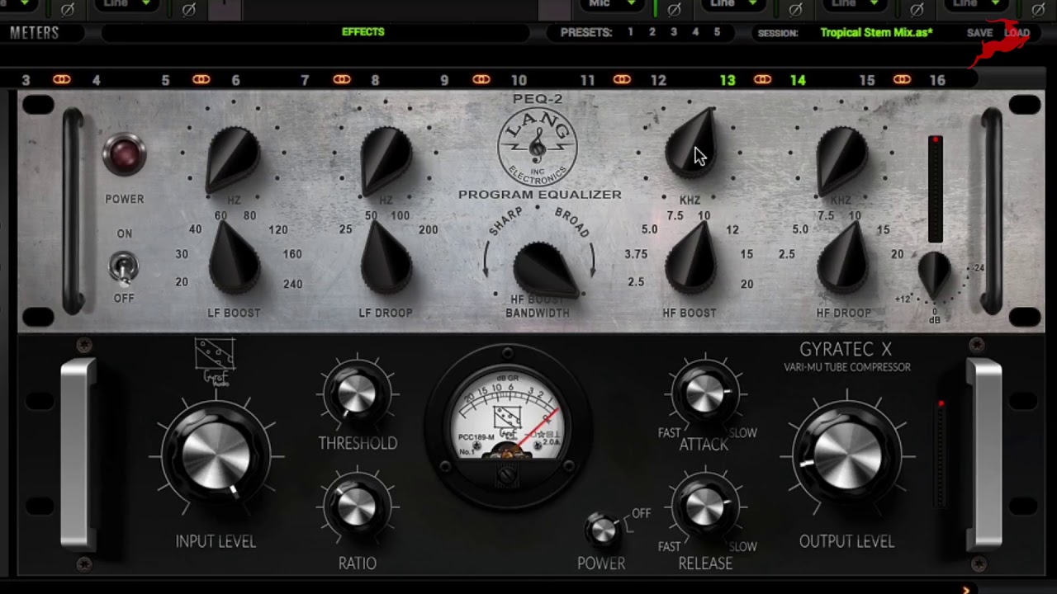This screenshot has width=1057, height=594.
Task: Click session name 'Tropical Stem Mix.as*'
Action: pyautogui.click(x=876, y=33)
